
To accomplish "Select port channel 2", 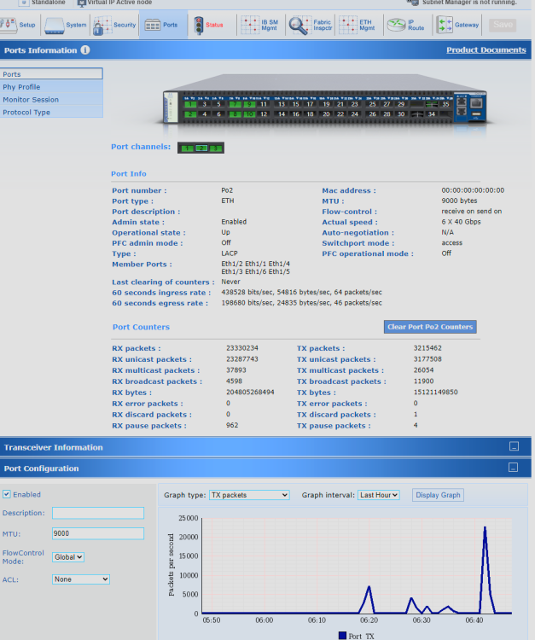I will point(201,148).
